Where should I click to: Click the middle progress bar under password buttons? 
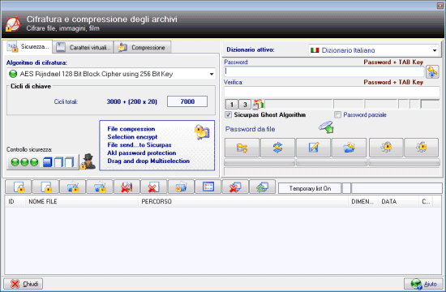coord(332,162)
